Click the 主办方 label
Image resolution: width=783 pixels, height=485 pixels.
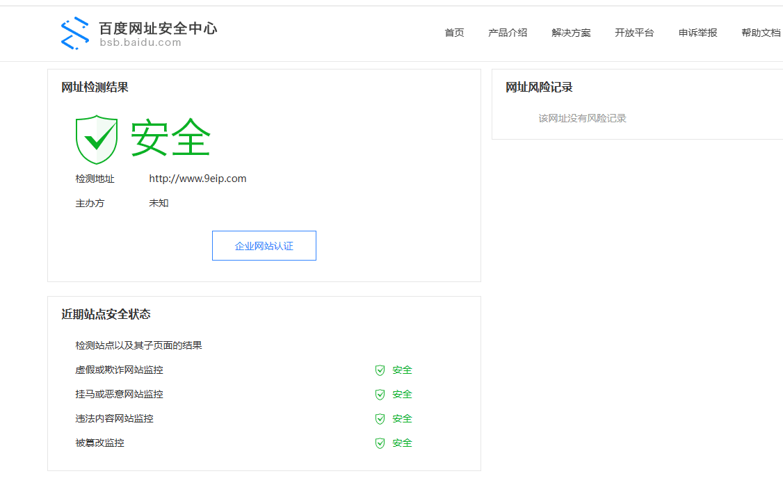pyautogui.click(x=90, y=203)
